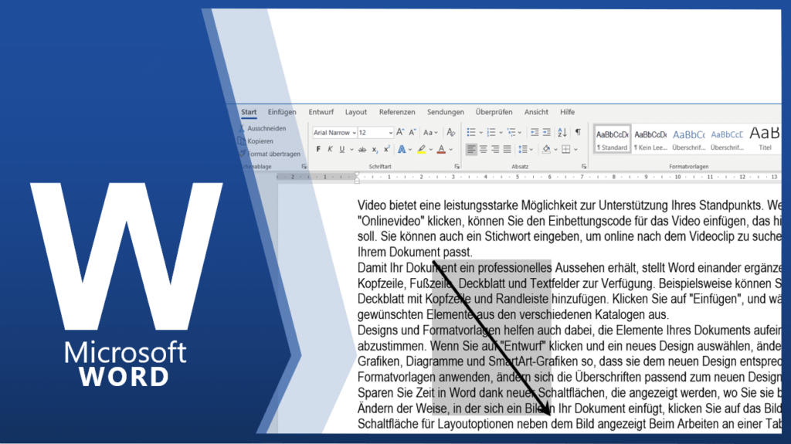
Task: Click the red font color button
Action: [441, 149]
